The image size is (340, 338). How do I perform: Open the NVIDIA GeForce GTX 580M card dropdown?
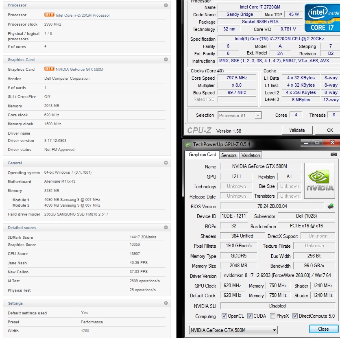(x=233, y=330)
